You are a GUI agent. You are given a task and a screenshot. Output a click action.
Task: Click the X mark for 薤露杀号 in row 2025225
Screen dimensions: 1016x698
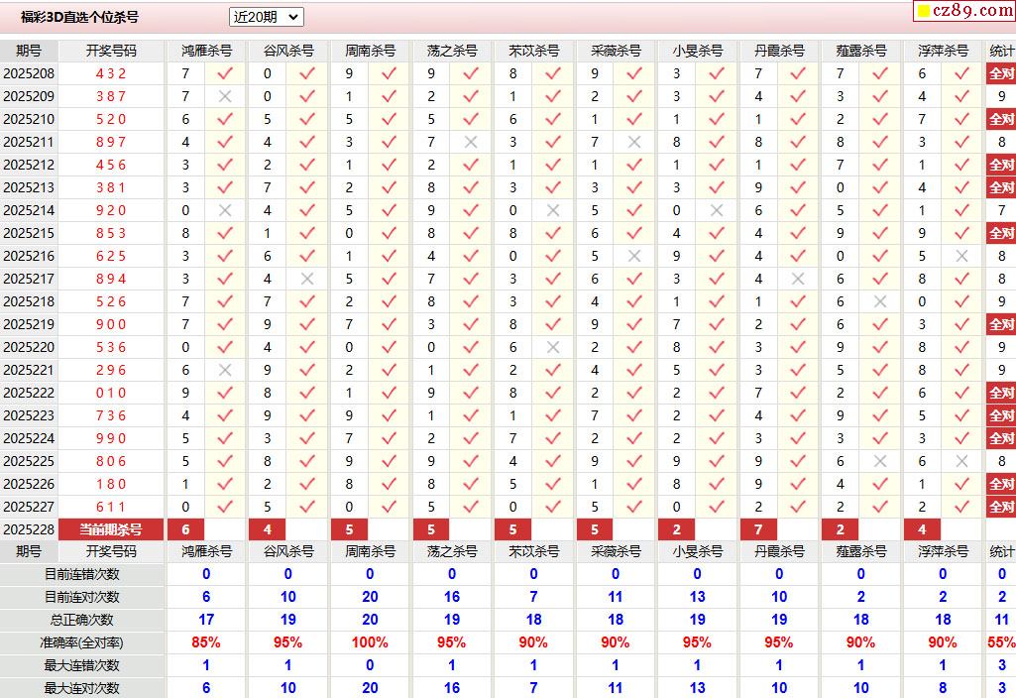[880, 461]
